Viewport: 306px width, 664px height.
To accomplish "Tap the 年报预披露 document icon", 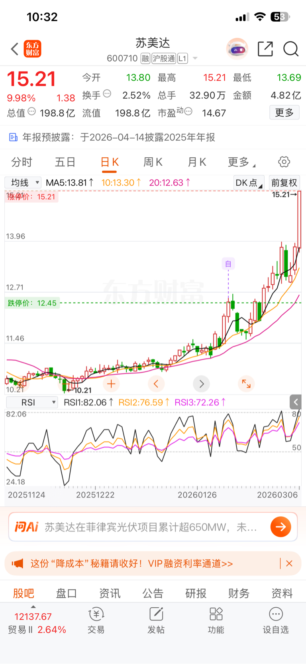I will (x=13, y=137).
